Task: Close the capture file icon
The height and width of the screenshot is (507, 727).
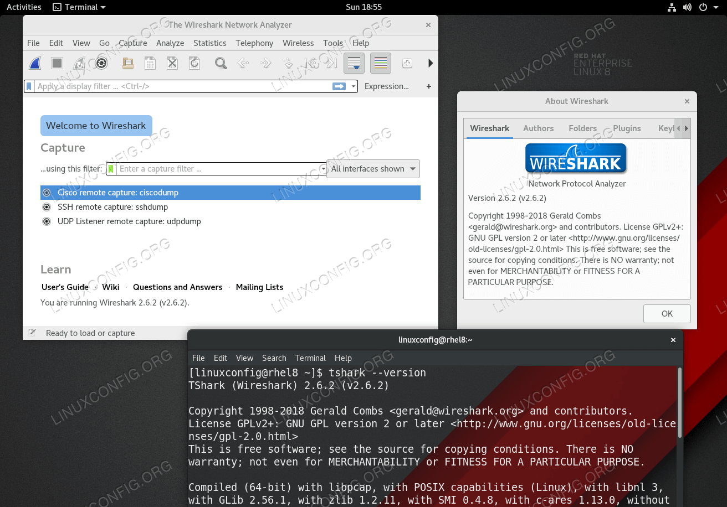Action: tap(172, 63)
